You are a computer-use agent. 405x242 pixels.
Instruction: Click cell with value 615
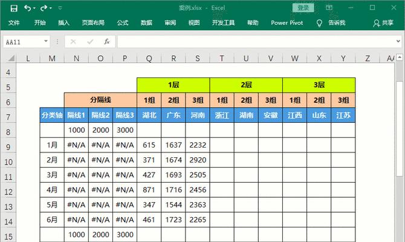pos(149,145)
